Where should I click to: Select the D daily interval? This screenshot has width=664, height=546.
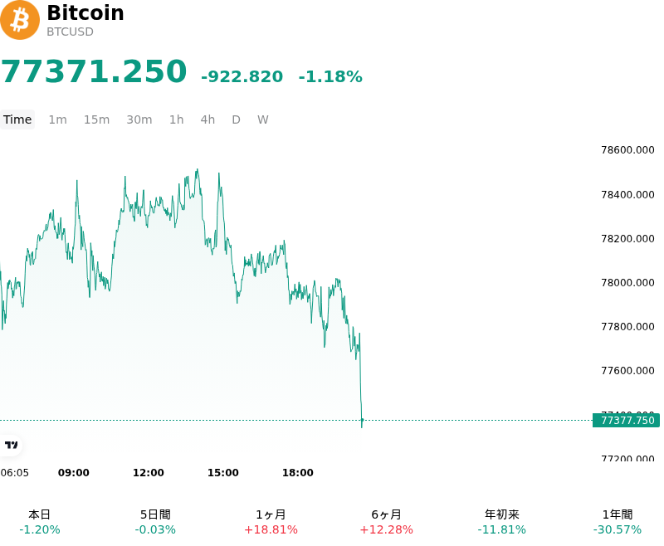coord(237,119)
